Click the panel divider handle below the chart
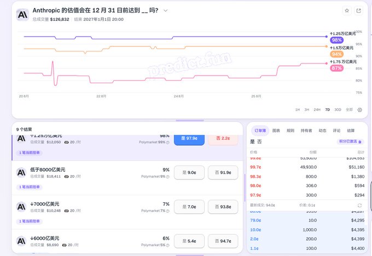This screenshot has height=256, width=372. tap(190, 120)
